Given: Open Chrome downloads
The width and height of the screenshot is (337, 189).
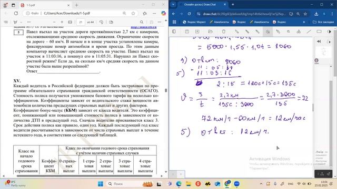Looking at the screenshot, I should [x=316, y=14].
